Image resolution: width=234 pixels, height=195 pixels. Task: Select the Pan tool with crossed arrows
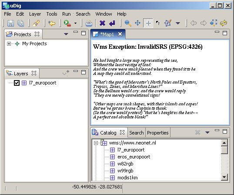click(x=137, y=23)
